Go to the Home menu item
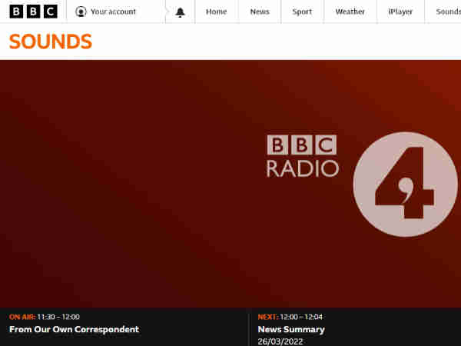Screen dimensions: 461x346 coord(217,12)
